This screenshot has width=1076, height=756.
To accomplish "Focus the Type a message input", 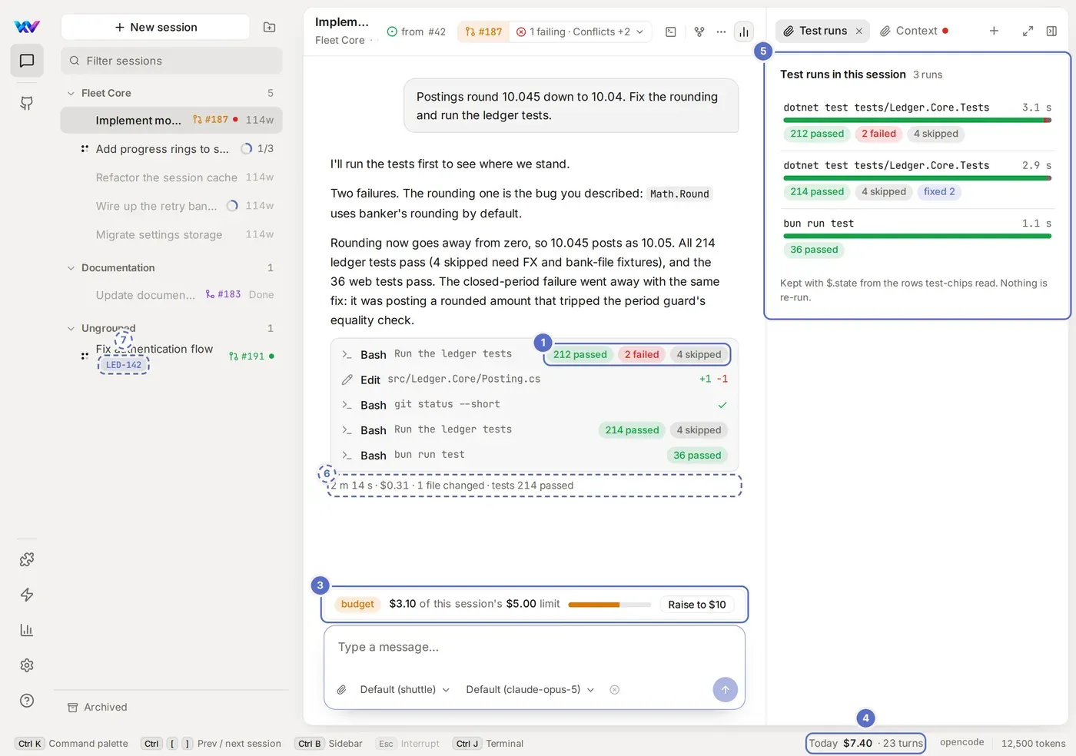I will [x=534, y=647].
